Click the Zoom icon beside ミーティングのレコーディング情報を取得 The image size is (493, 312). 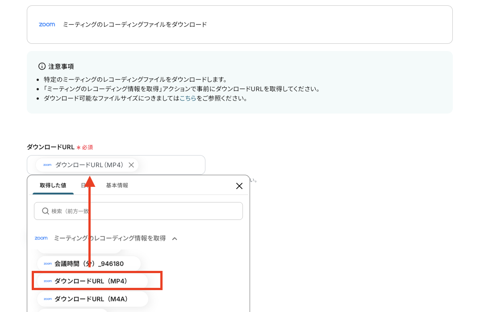pyautogui.click(x=41, y=238)
